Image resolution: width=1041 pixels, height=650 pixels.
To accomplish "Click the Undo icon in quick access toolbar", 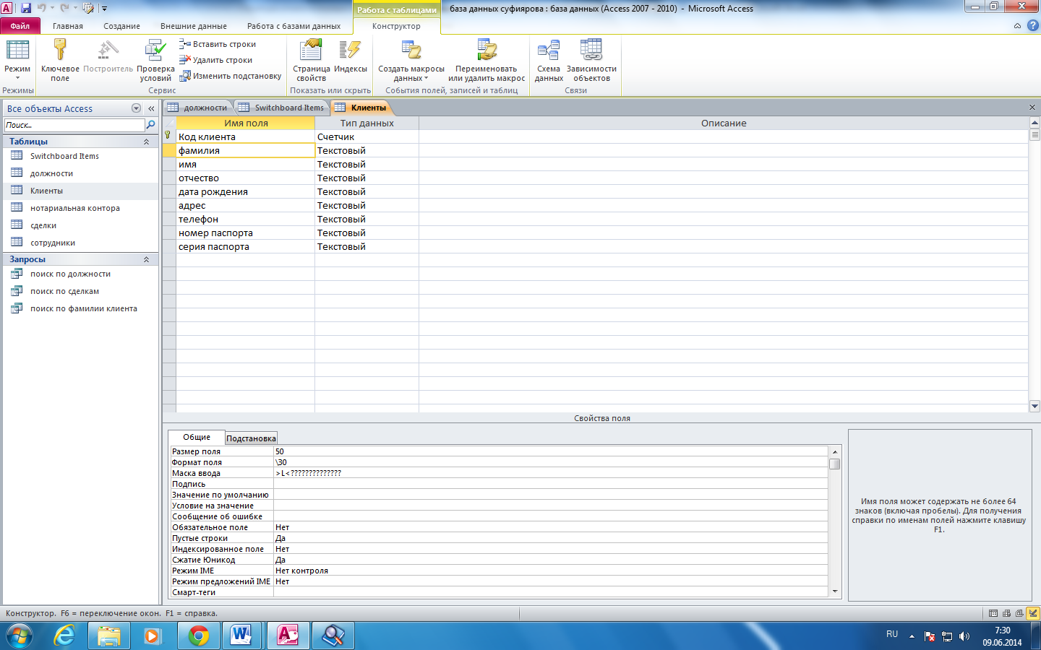I will (41, 8).
